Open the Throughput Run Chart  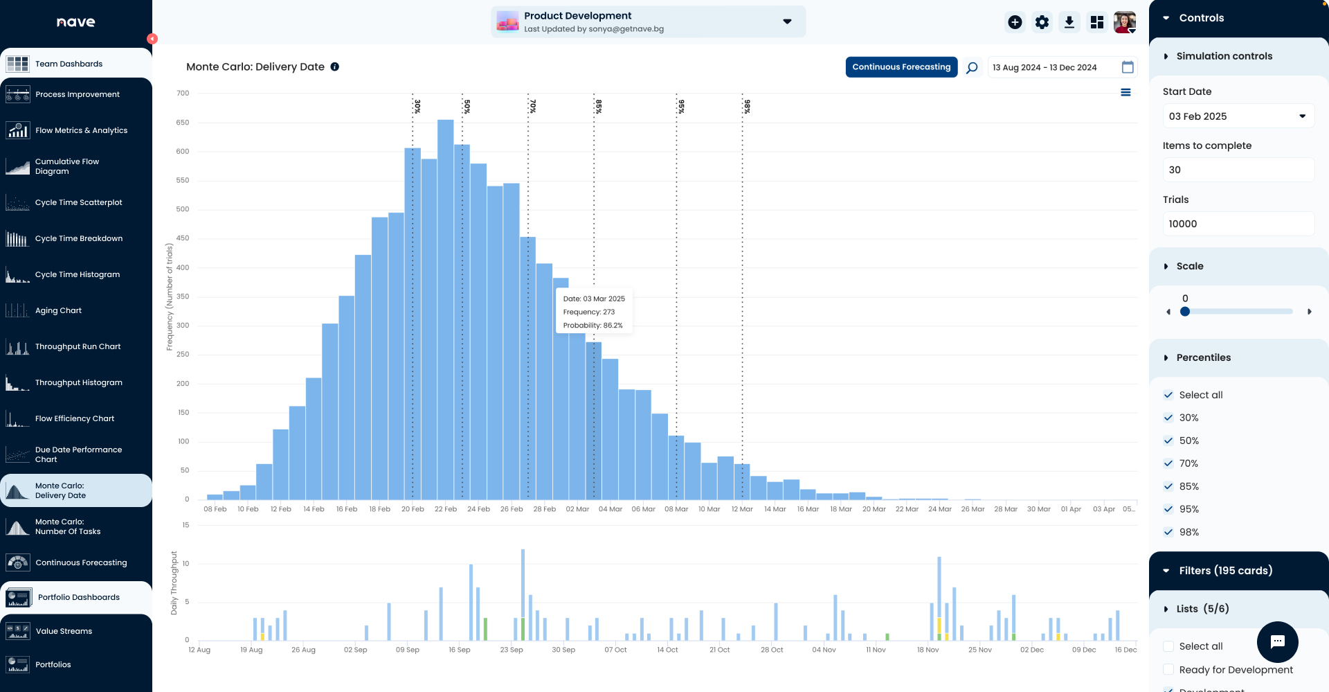[x=78, y=346]
